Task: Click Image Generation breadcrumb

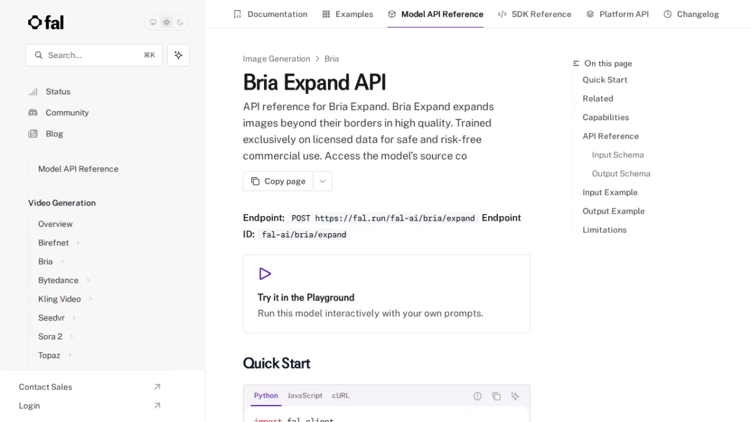Action: point(277,59)
